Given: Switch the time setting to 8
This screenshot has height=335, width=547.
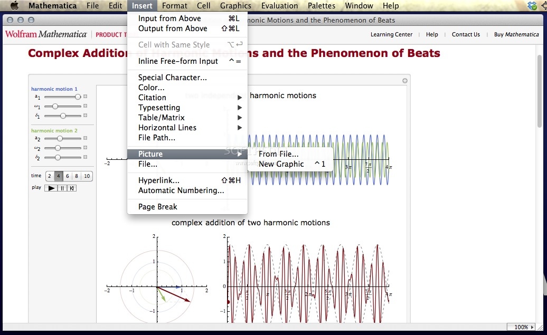Looking at the screenshot, I should (x=76, y=175).
